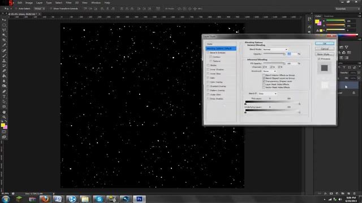Filter the layers list by shape layers

pos(350,68)
